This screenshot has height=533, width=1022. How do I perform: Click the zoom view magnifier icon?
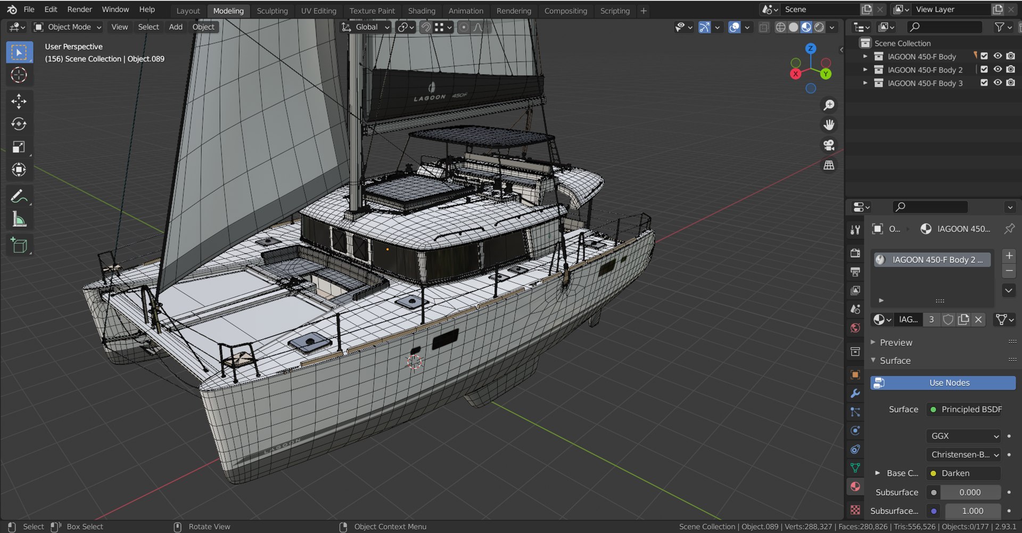[x=829, y=105]
